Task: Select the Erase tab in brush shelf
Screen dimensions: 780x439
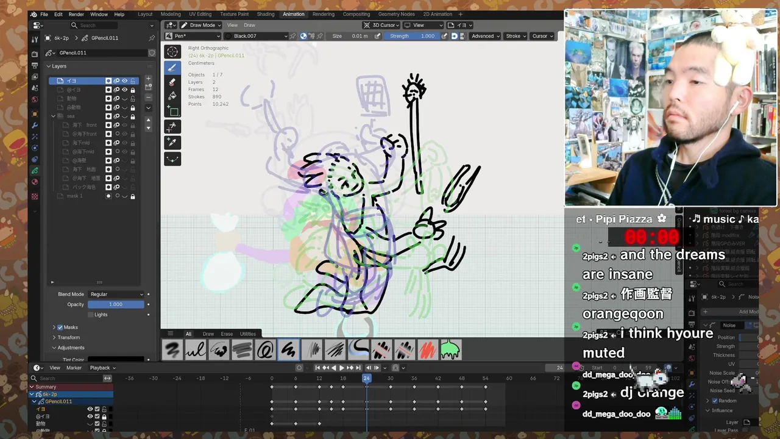Action: (227, 334)
